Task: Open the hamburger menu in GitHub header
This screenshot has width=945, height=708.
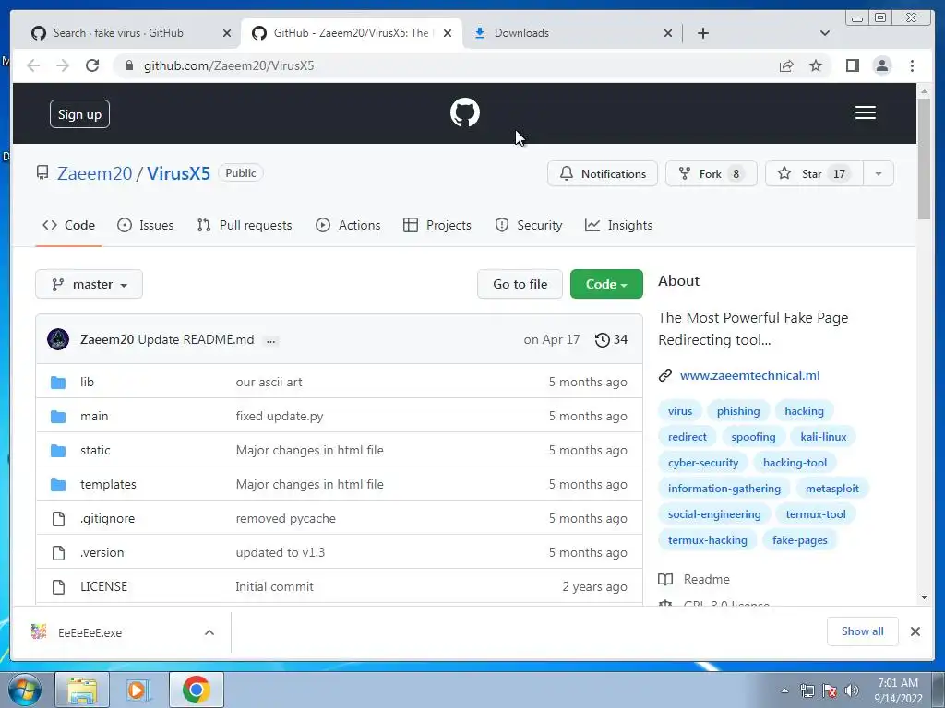Action: coord(865,112)
